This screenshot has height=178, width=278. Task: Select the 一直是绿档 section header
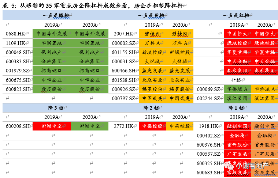coord(56,15)
